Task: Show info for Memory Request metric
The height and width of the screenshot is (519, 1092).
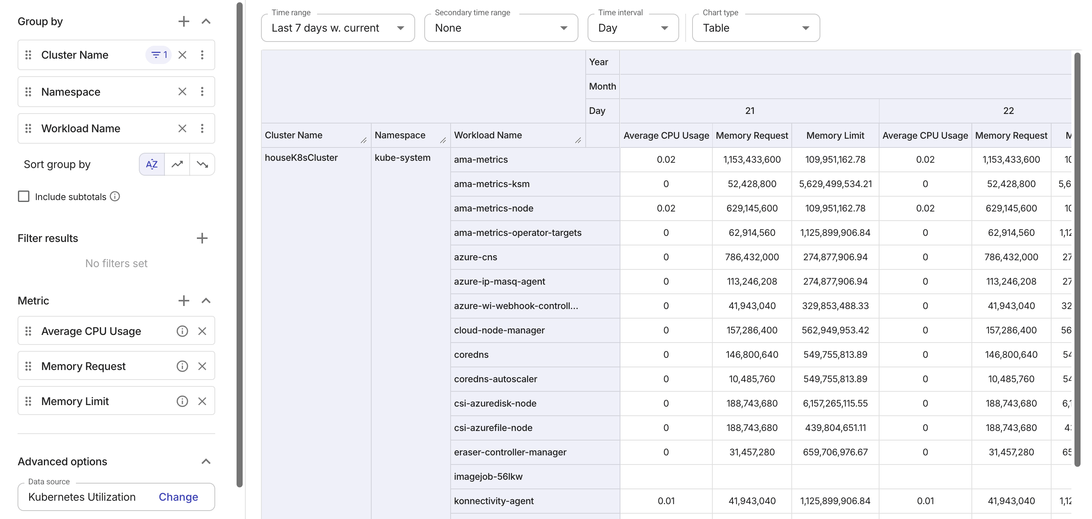Action: (x=182, y=366)
